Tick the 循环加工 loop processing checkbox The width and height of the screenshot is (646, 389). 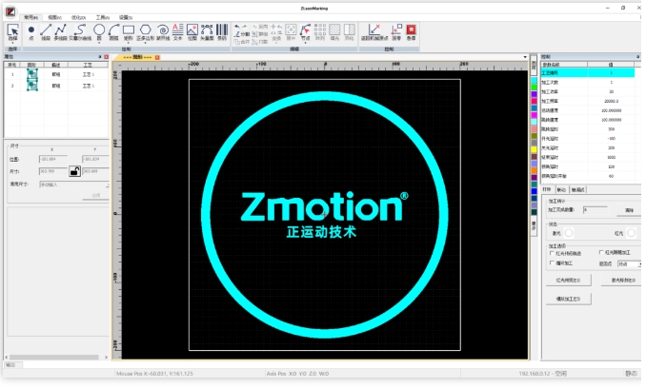[552, 263]
